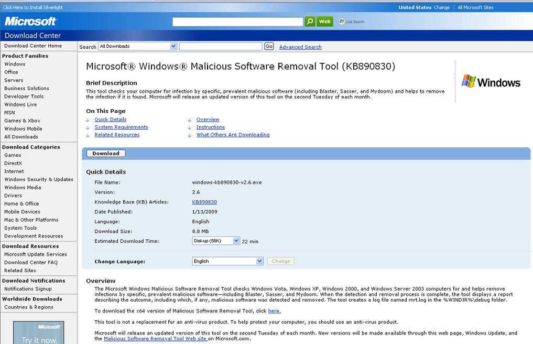Click the arrow icon beside Quick Details
The height and width of the screenshot is (344, 533).
[x=88, y=120]
